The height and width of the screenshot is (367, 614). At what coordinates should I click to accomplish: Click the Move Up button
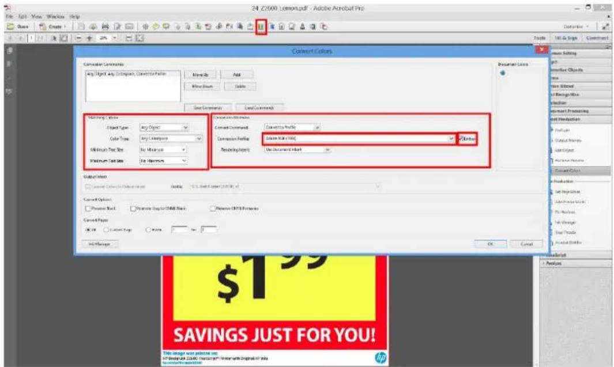click(201, 75)
